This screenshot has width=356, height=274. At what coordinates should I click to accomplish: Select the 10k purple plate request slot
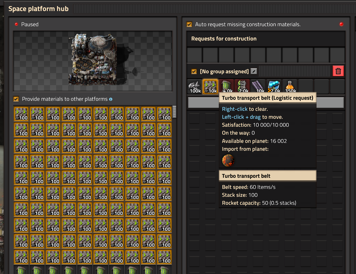point(258,86)
